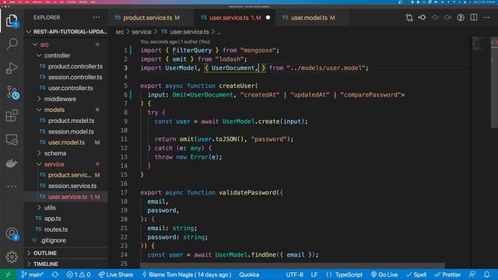498x280 pixels.
Task: Toggle Spell checker in status bar
Action: point(416,275)
